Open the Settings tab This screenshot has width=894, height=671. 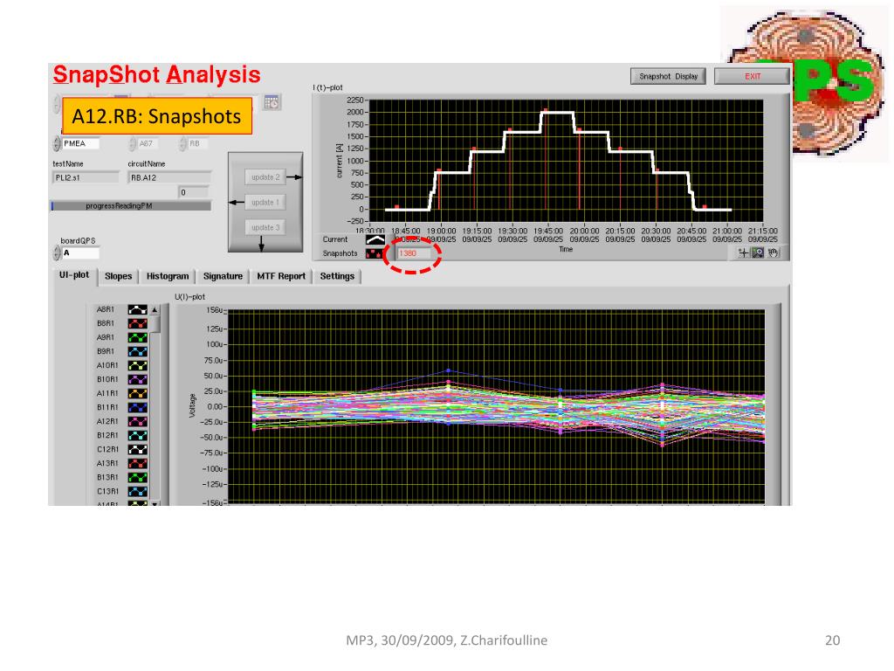click(x=337, y=276)
